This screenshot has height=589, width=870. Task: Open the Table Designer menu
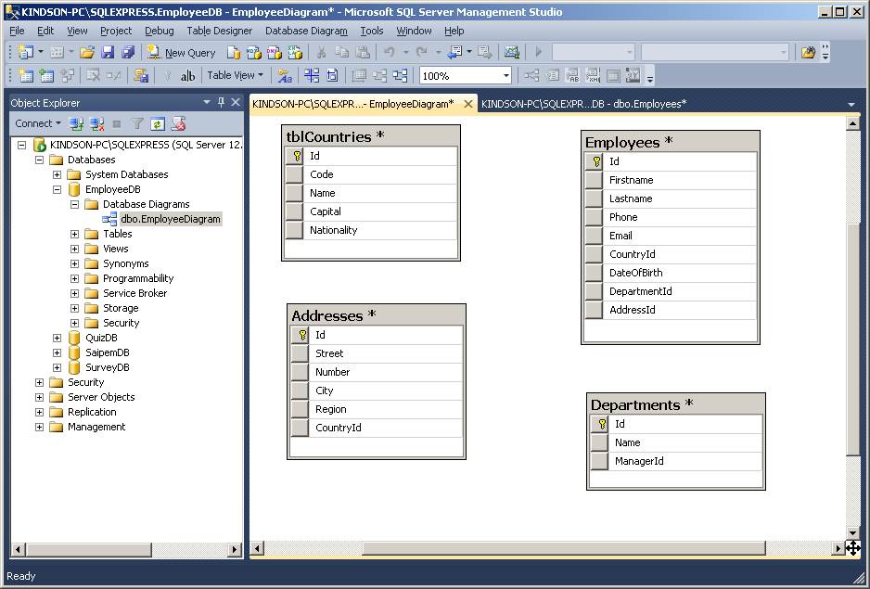tap(219, 32)
